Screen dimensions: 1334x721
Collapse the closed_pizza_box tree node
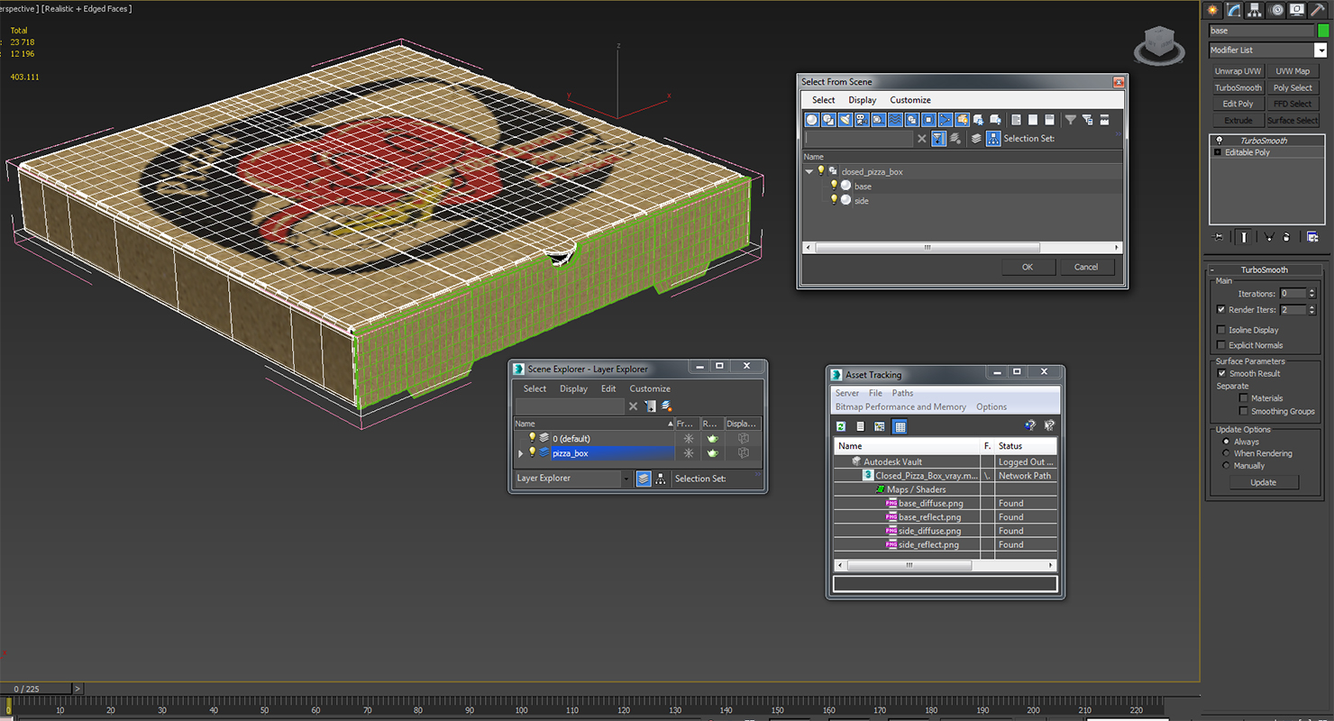point(809,171)
